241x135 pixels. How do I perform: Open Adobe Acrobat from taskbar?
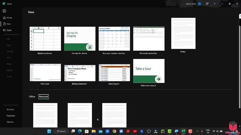(x=128, y=131)
